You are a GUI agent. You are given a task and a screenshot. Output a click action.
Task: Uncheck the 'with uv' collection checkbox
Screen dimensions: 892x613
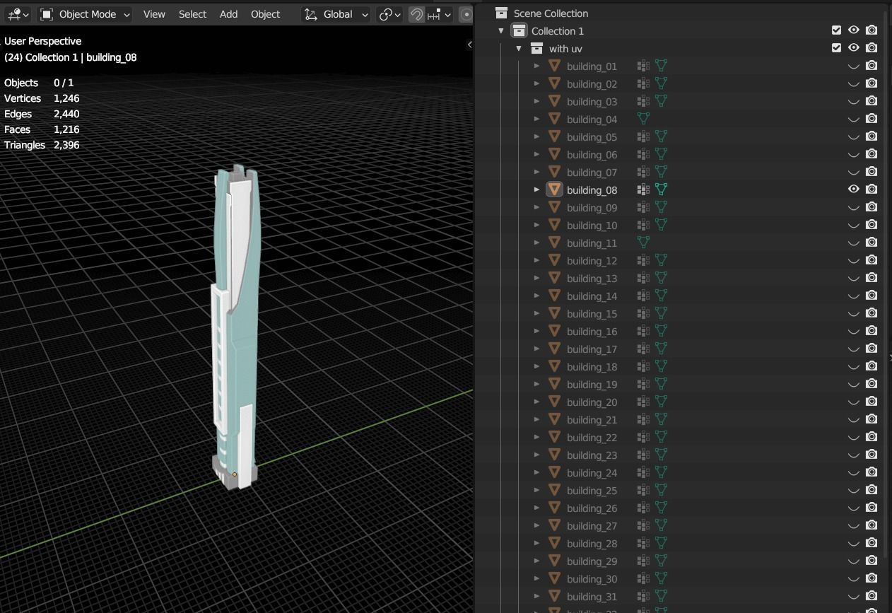pyautogui.click(x=837, y=48)
